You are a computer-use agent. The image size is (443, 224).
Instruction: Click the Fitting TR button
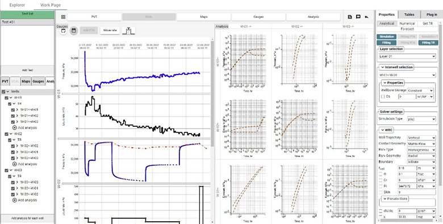[428, 43]
